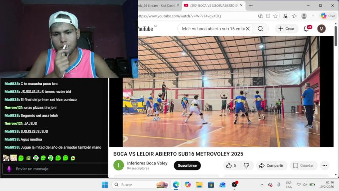Open the ESP LAA language switcher
This screenshot has width=339, height=191.
pyautogui.click(x=289, y=185)
